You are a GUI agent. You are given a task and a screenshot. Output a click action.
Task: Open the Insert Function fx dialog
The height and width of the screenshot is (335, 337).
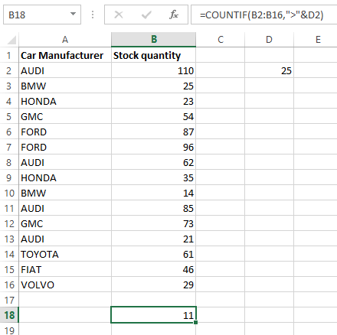[174, 15]
